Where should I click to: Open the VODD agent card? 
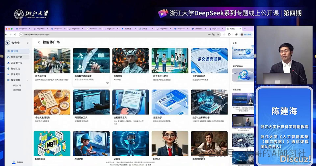[x=130, y=146]
